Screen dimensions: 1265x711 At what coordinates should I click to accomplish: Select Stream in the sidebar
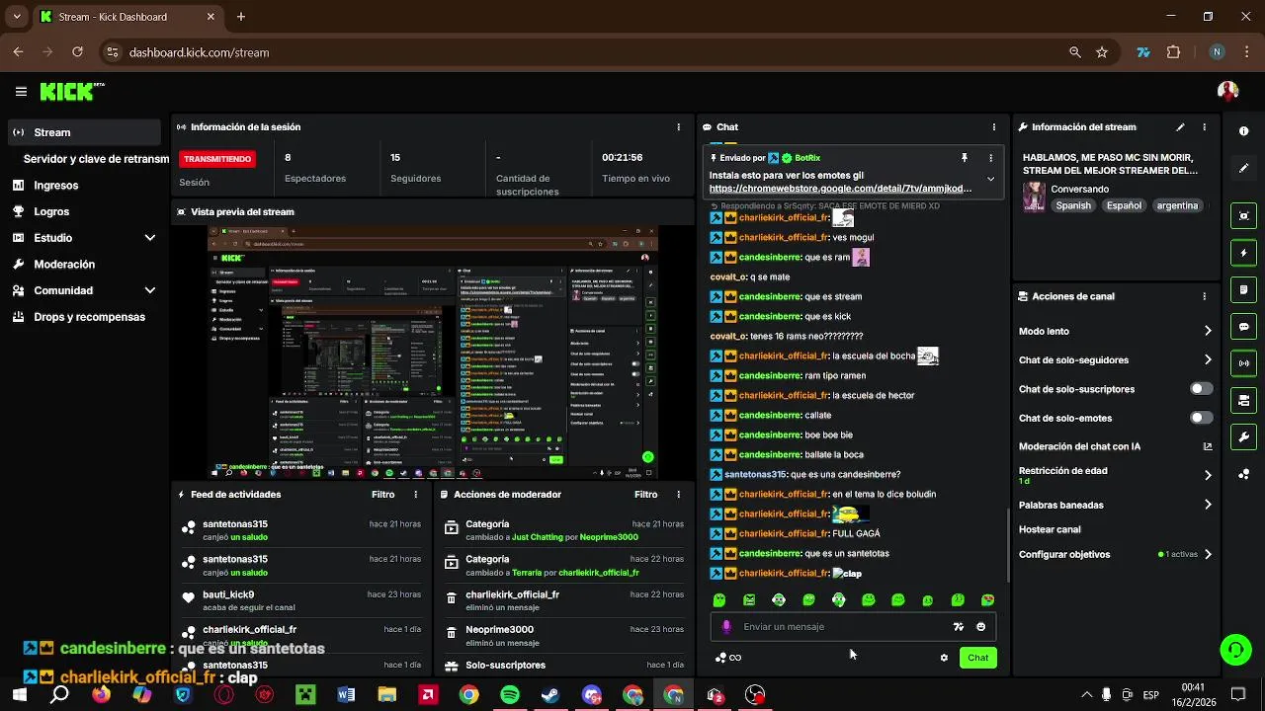pyautogui.click(x=82, y=132)
